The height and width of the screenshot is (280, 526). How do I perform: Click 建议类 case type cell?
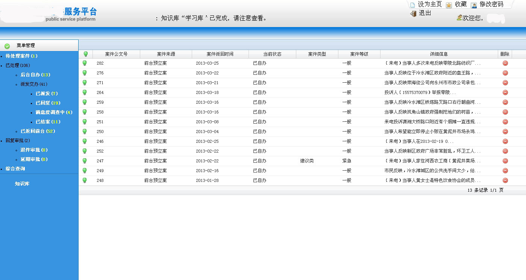[307, 161]
